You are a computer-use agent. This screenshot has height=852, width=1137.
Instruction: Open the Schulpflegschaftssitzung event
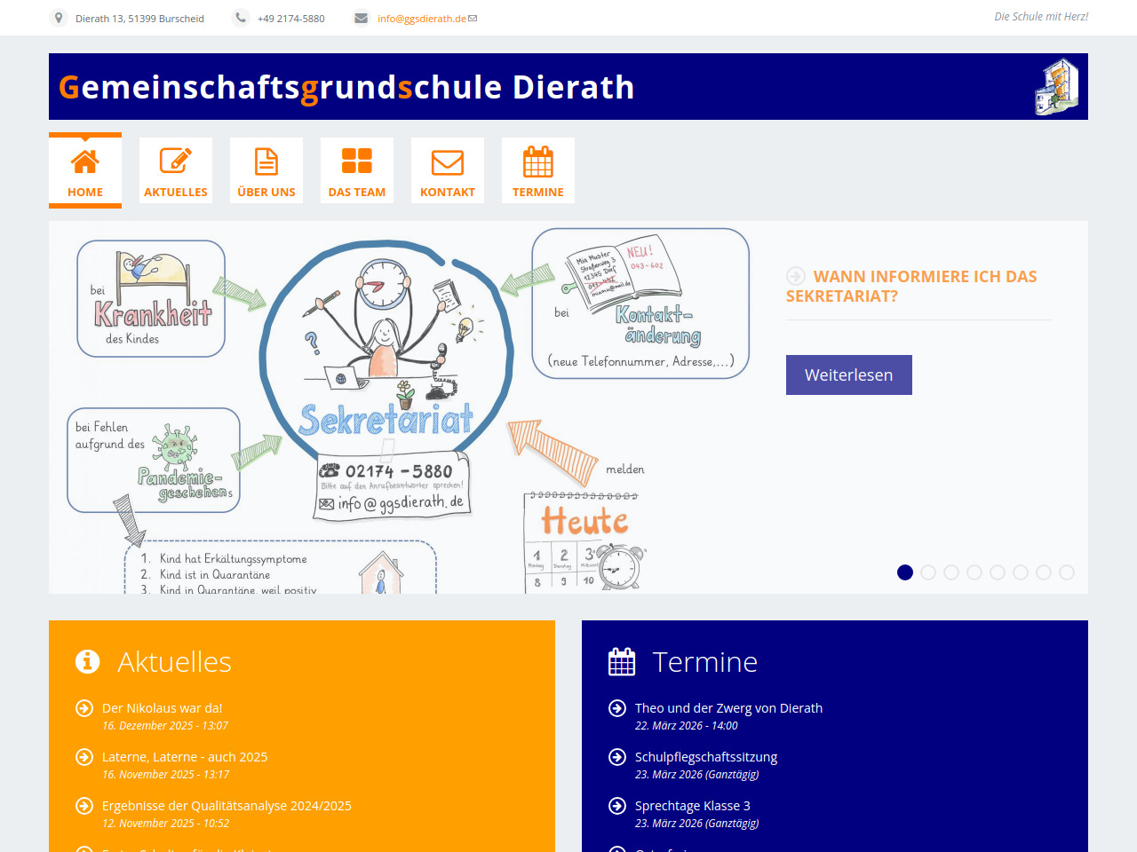(706, 757)
